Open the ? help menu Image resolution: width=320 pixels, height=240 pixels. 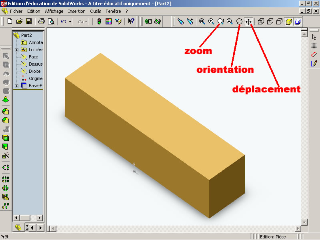point(127,11)
